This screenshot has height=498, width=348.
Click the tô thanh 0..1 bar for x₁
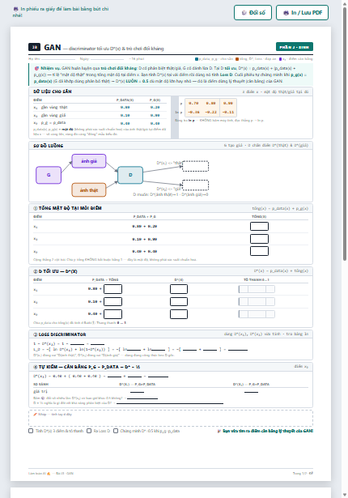257,289
